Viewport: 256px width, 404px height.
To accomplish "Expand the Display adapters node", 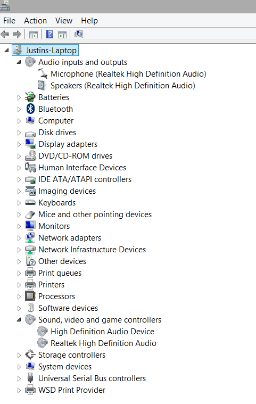I will pyautogui.click(x=19, y=144).
